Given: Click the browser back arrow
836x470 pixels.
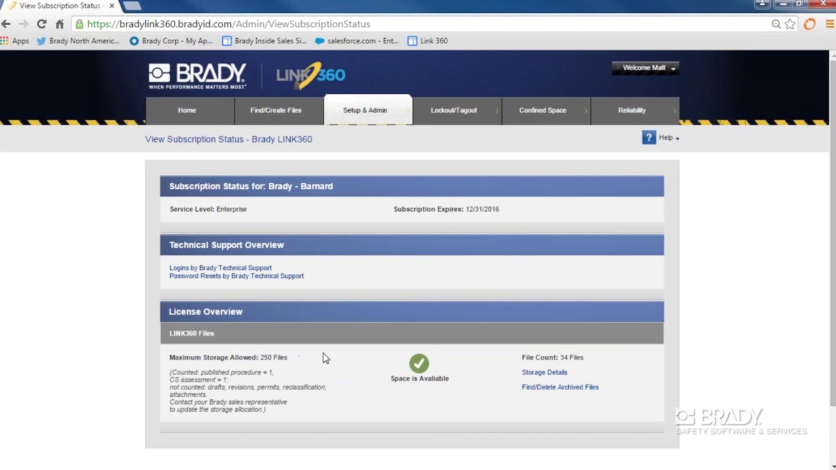Looking at the screenshot, I should point(7,24).
